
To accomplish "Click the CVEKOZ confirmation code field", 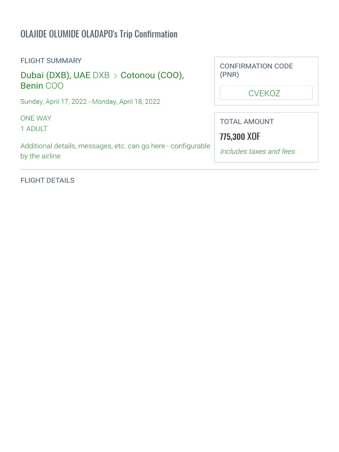I will (266, 93).
